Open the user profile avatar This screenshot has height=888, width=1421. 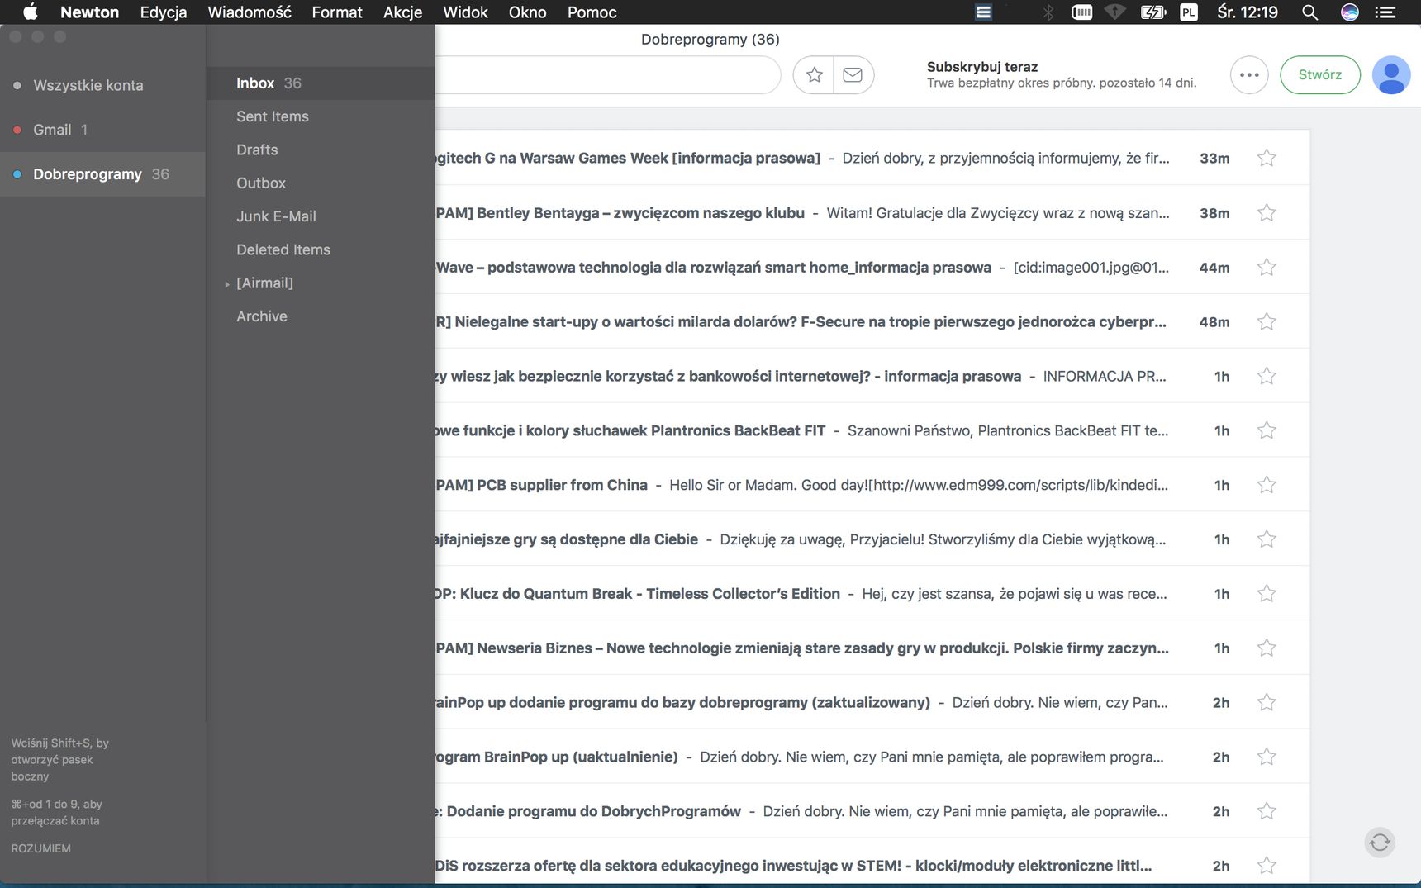[1391, 75]
